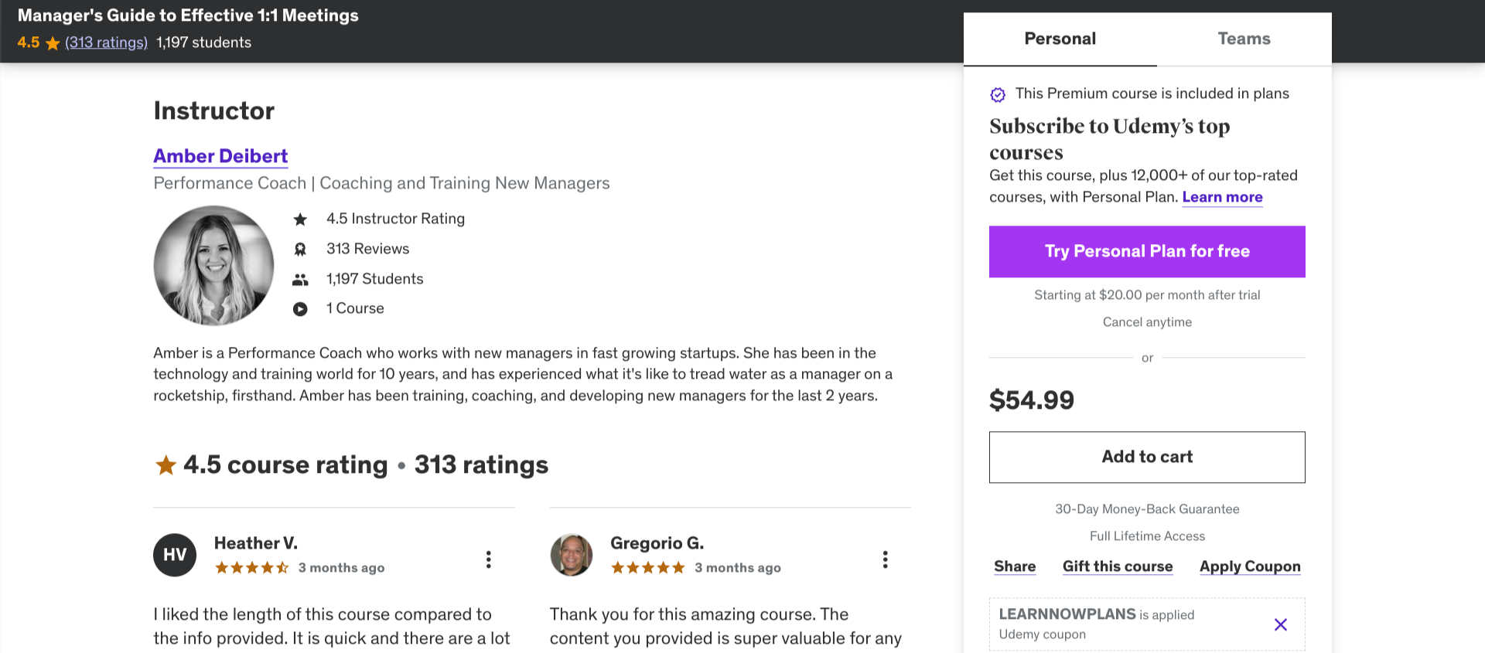The image size is (1485, 653).
Task: Open Amber Deibert's instructor profile link
Action: [x=220, y=156]
